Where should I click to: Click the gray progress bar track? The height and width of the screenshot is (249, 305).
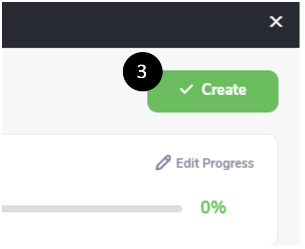tap(92, 209)
